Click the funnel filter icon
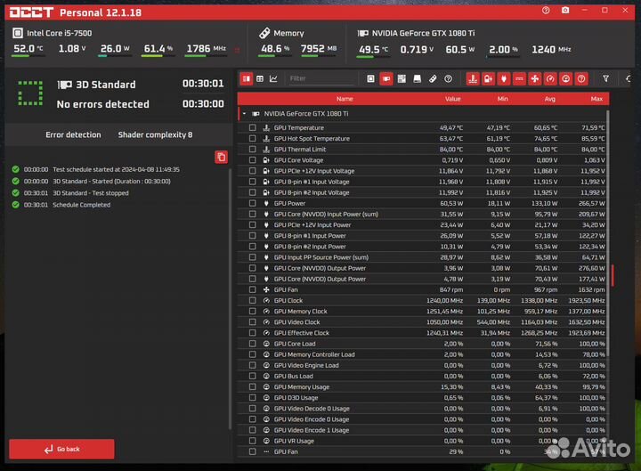This screenshot has height=471, width=641. click(605, 78)
